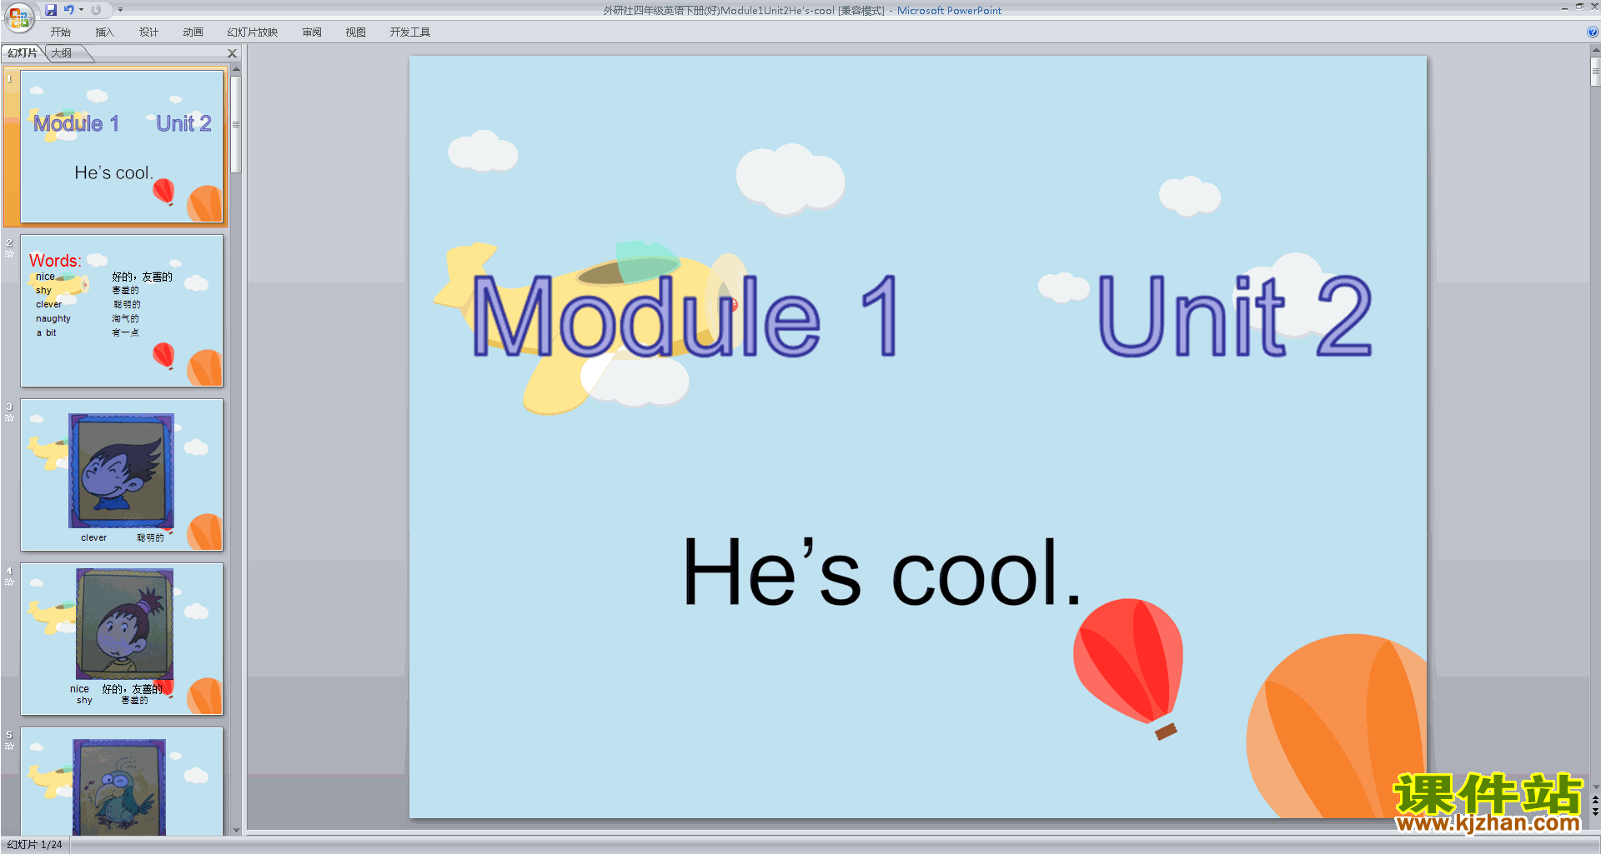Click the main editor scroll up arrow
This screenshot has height=854, width=1601.
coord(1595,51)
